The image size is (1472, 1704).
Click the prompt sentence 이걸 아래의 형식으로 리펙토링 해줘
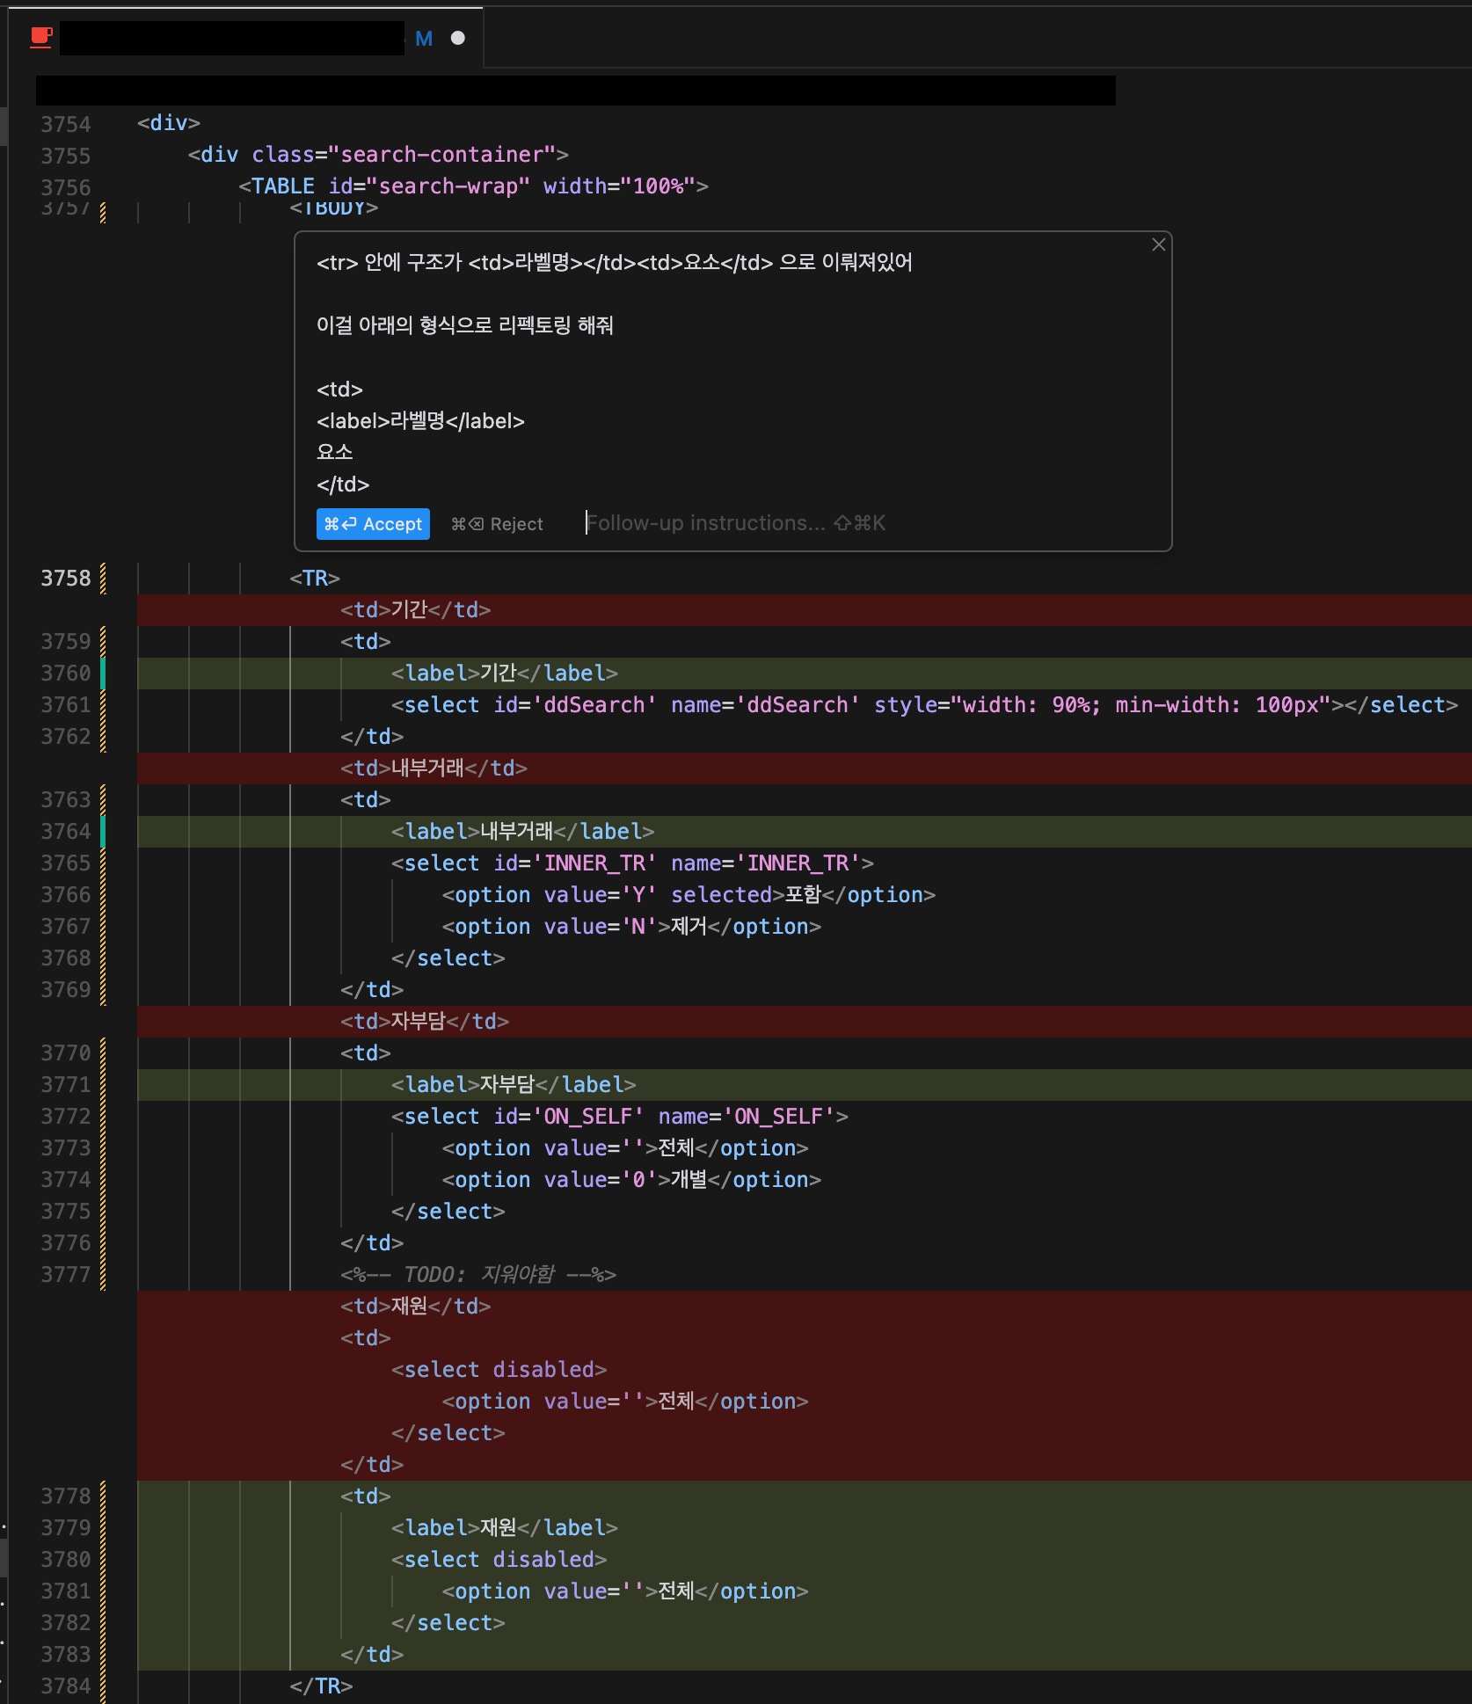(x=465, y=325)
